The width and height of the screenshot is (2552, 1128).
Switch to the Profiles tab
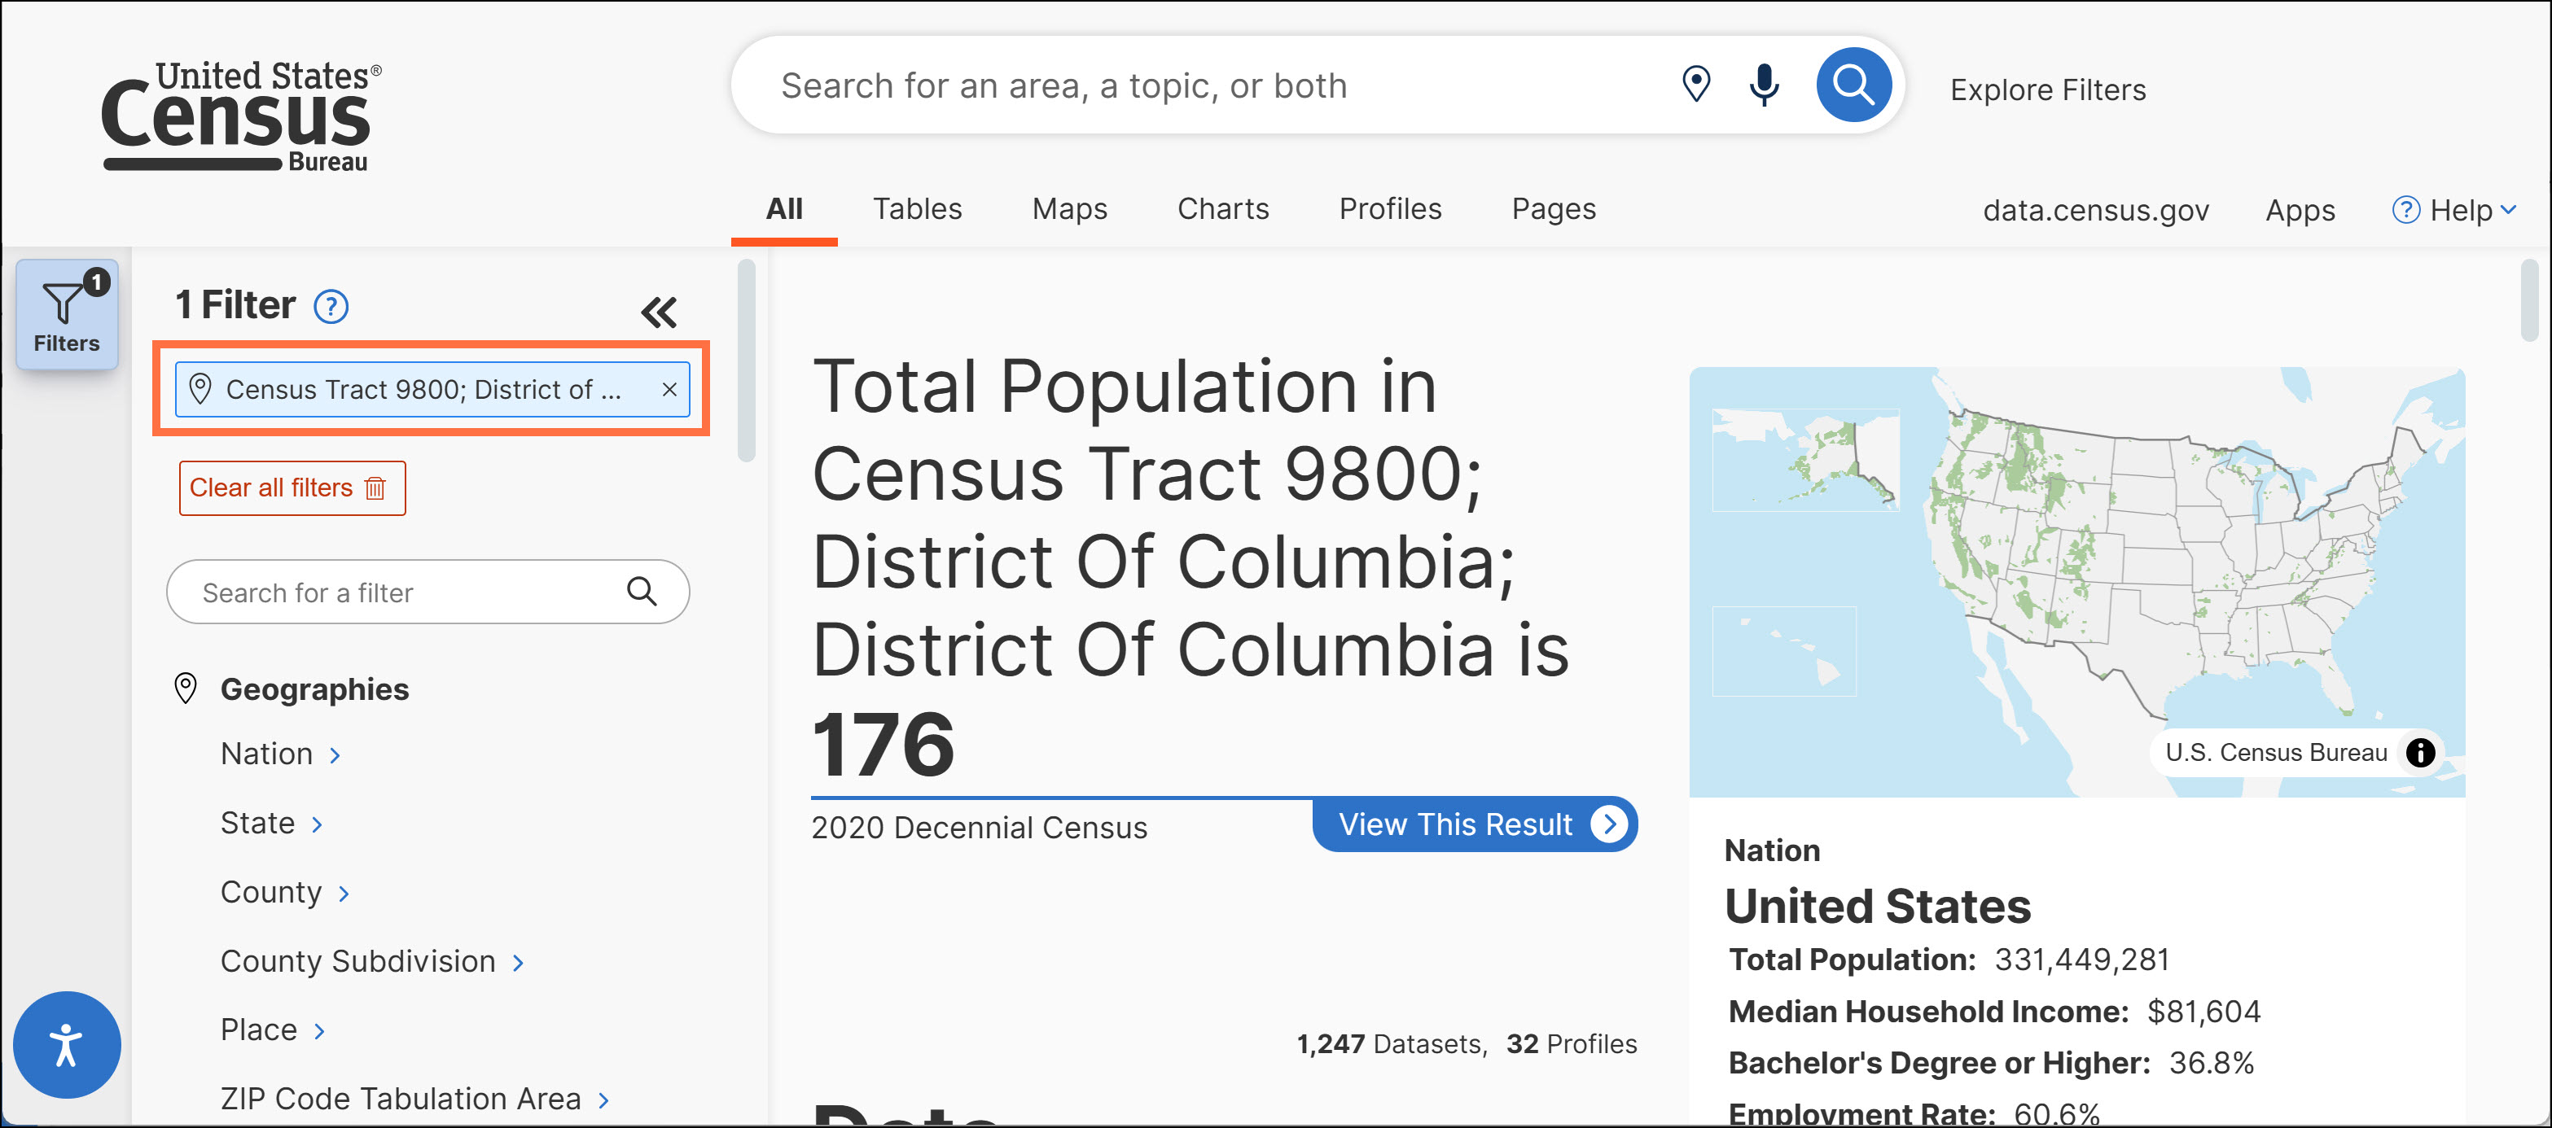1389,209
